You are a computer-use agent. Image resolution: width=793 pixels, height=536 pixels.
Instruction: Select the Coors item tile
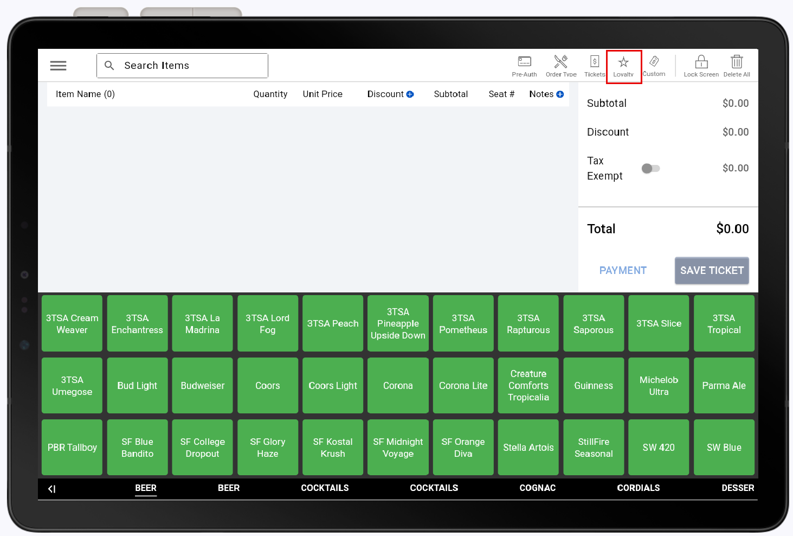click(x=268, y=386)
